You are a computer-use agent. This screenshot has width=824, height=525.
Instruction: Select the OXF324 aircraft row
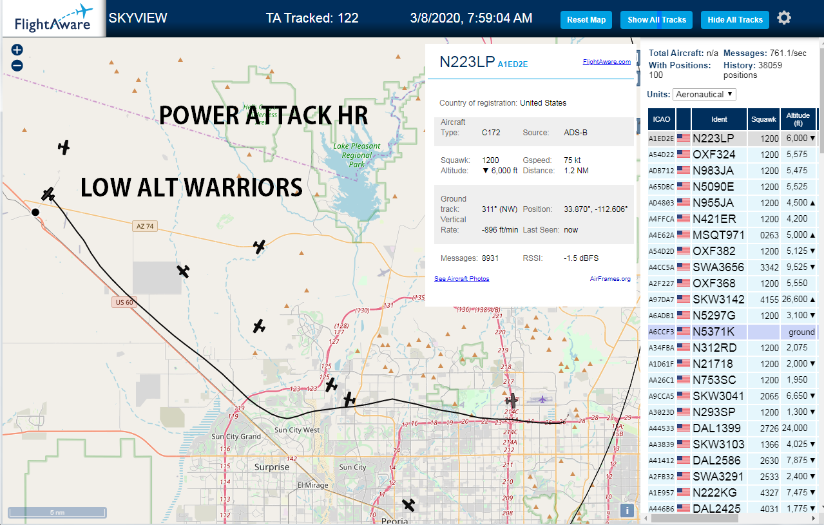[x=733, y=155]
